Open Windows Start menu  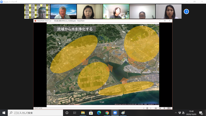point(4,113)
